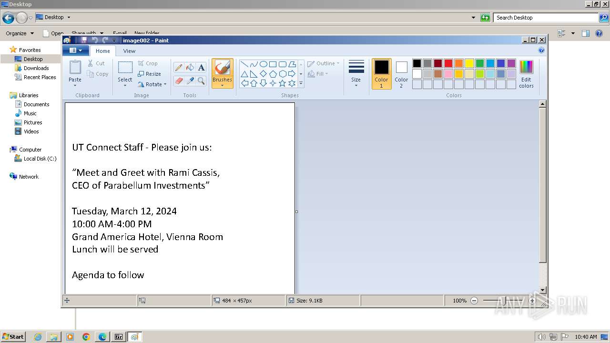
Task: Choose the Fill with color bucket tool
Action: [x=190, y=68]
